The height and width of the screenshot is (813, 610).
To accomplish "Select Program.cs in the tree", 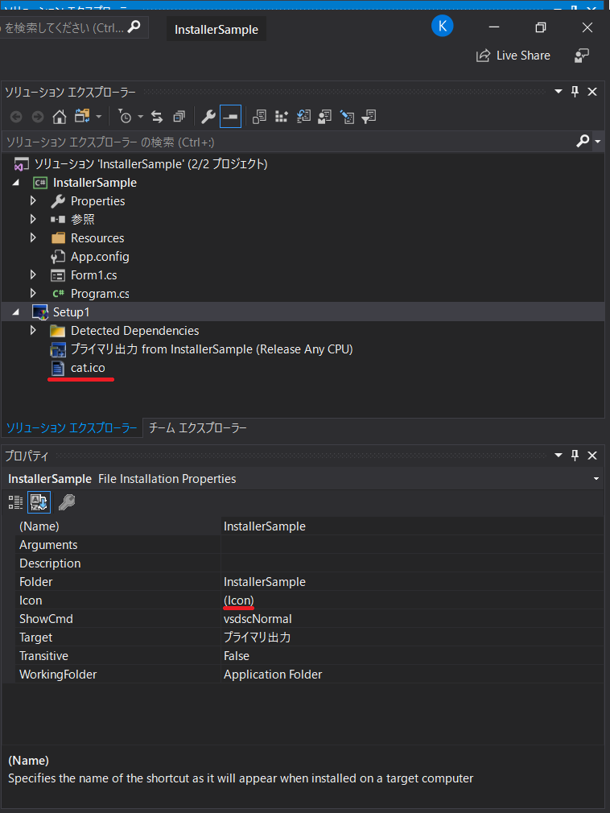I will 100,294.
